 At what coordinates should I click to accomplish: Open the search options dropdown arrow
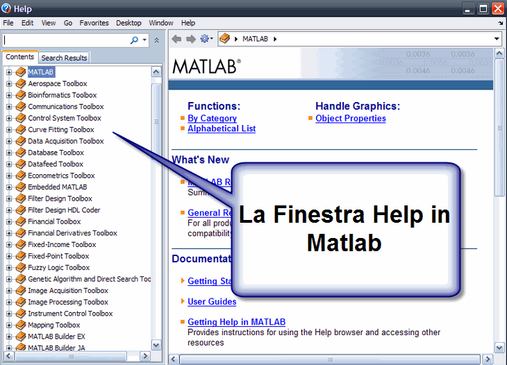(144, 40)
